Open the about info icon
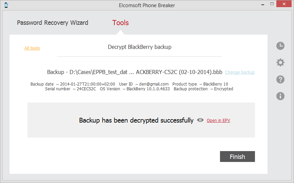The width and height of the screenshot is (294, 183). [280, 96]
